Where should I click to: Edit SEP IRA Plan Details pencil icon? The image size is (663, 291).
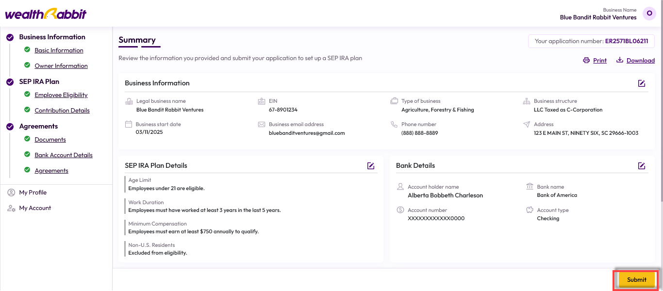(371, 166)
